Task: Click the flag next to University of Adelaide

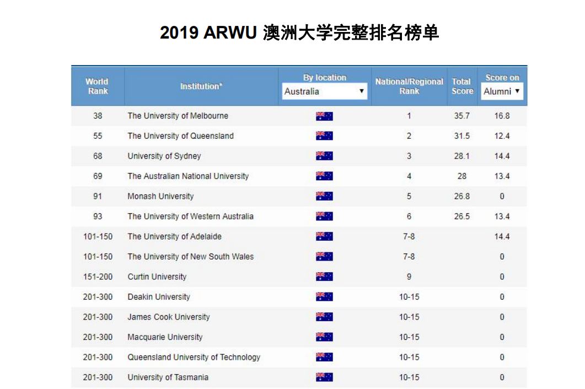Action: pyautogui.click(x=324, y=237)
